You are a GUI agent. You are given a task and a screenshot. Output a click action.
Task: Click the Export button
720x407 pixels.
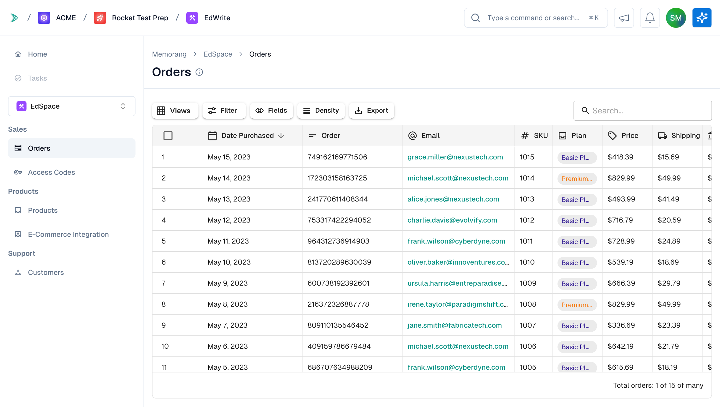point(372,111)
